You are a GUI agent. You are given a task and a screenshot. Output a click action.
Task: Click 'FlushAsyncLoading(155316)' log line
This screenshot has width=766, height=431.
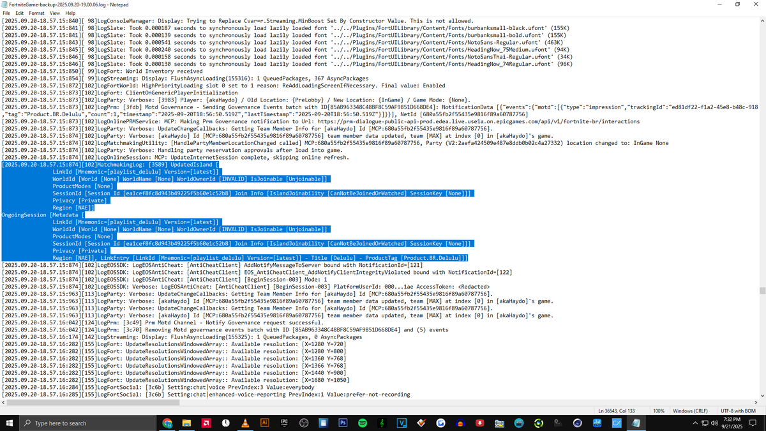click(185, 78)
